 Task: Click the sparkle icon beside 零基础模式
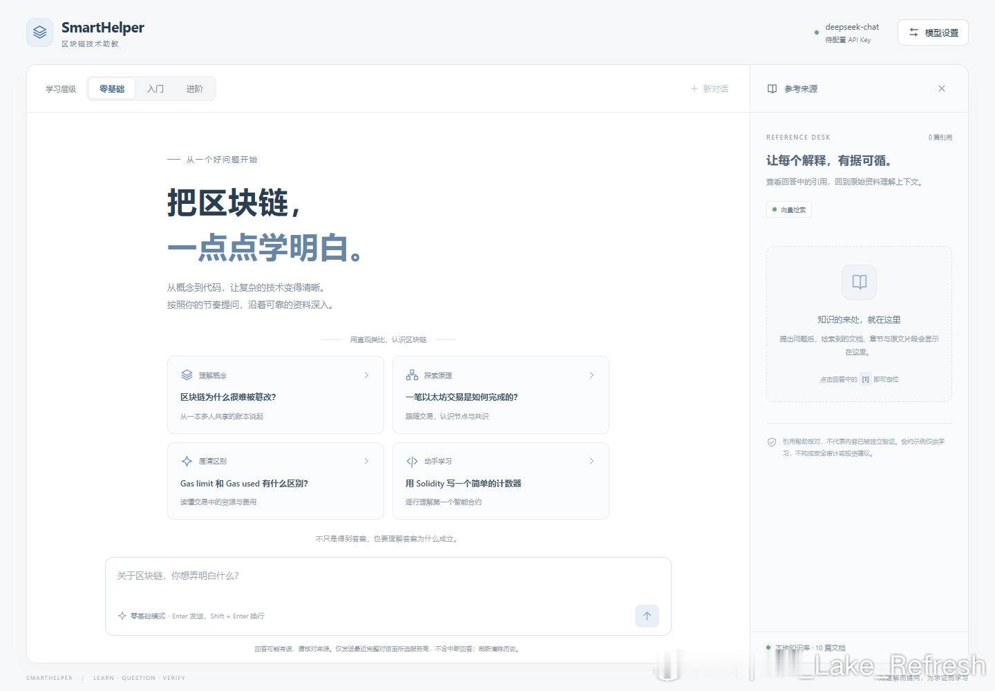coord(122,616)
